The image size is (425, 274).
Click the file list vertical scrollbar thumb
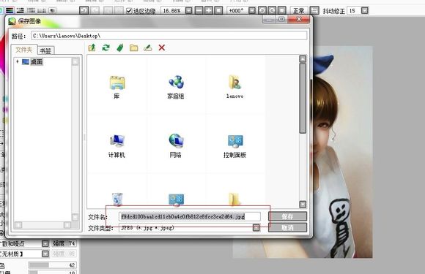[303, 99]
